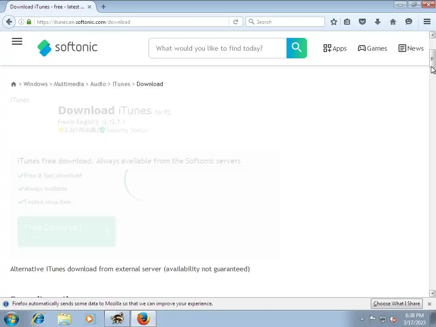Viewport: 436px width, 327px height.
Task: Open a new tab with plus button
Action: click(x=103, y=7)
